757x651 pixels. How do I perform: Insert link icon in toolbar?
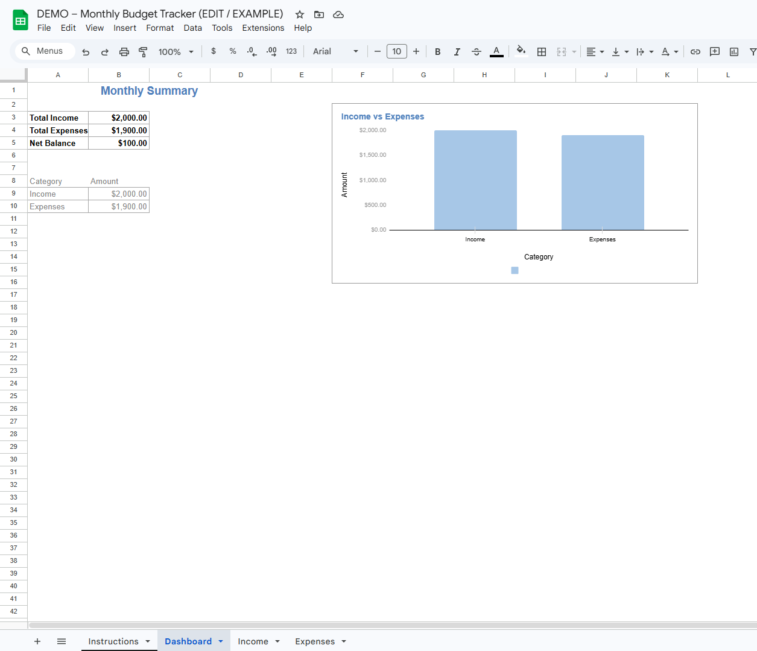[695, 52]
